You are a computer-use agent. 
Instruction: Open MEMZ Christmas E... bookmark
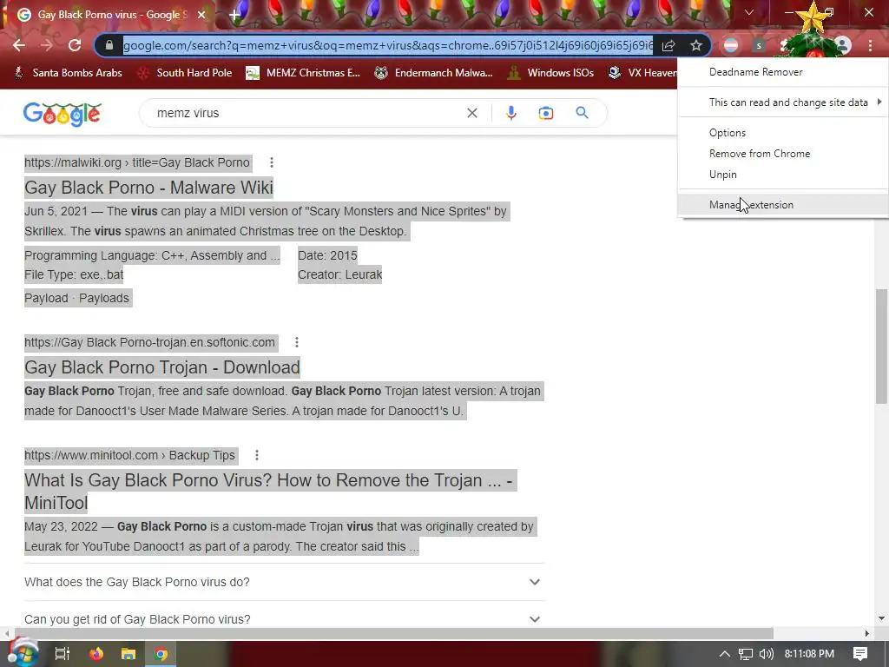(303, 73)
